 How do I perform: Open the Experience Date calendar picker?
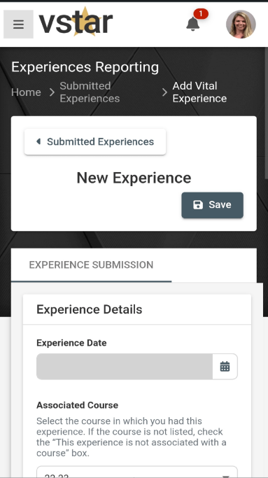tap(225, 367)
